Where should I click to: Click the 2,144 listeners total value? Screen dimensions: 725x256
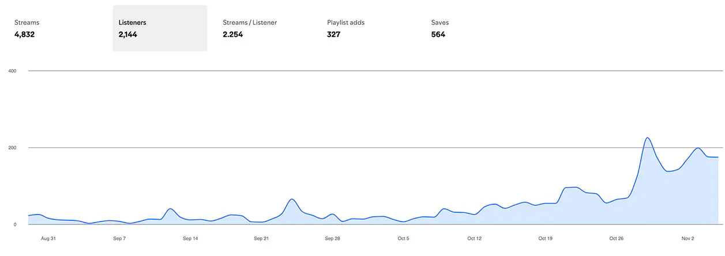128,35
